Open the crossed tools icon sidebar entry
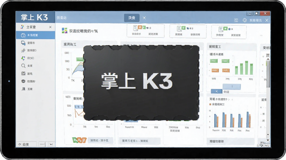 click(x=23, y=51)
